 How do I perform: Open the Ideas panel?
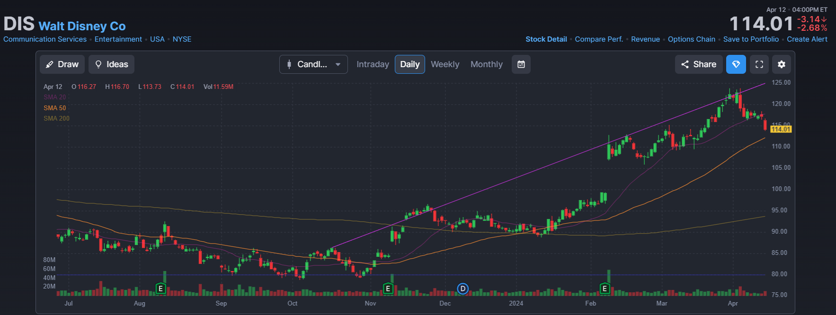click(111, 64)
